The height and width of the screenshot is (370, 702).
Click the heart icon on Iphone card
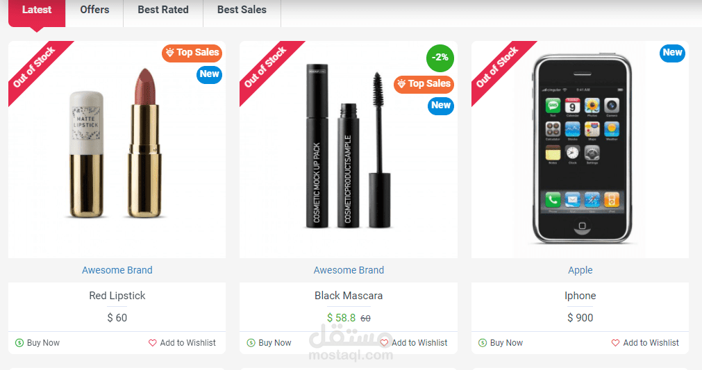click(615, 343)
